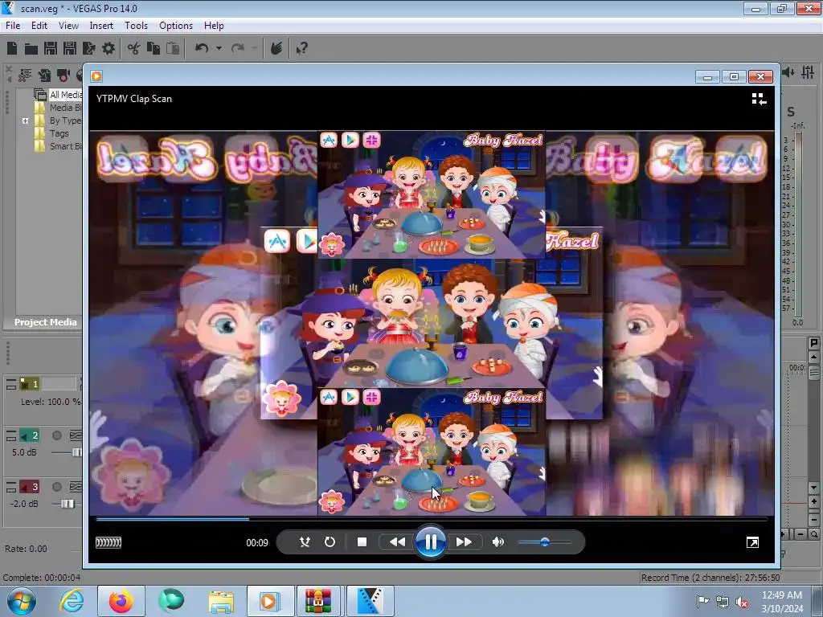Pause playback in media player

431,542
